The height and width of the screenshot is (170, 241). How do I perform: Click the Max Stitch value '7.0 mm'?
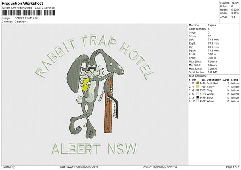coord(212,61)
